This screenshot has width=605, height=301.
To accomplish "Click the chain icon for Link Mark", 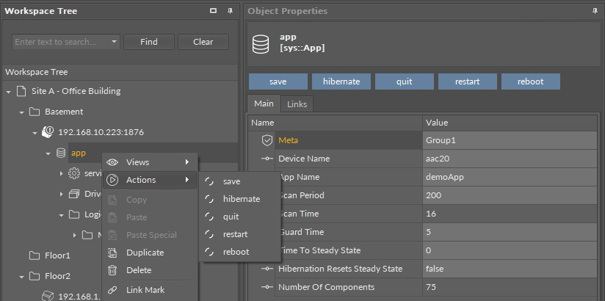I will point(112,290).
